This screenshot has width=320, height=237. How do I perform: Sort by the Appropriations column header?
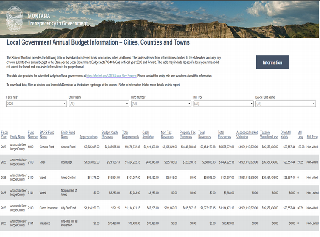pos(88,137)
